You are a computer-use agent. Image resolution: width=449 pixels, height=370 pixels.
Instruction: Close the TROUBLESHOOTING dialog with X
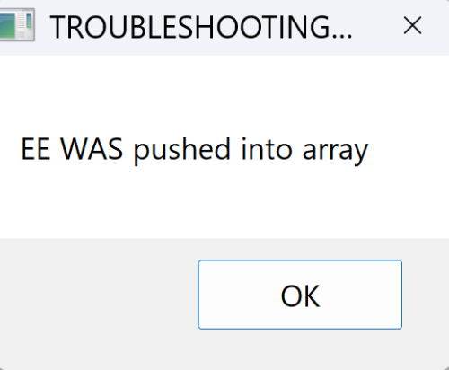click(412, 25)
